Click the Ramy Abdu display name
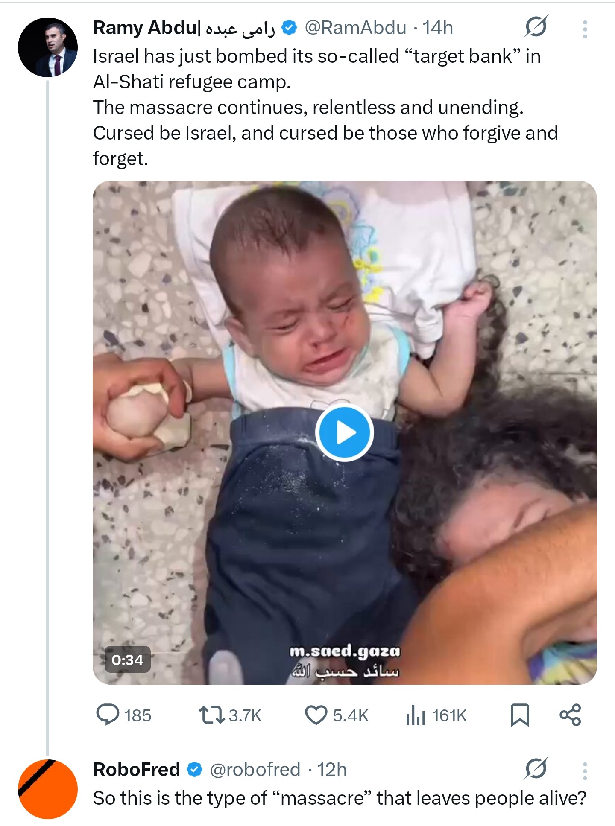The height and width of the screenshot is (826, 615). click(x=184, y=28)
